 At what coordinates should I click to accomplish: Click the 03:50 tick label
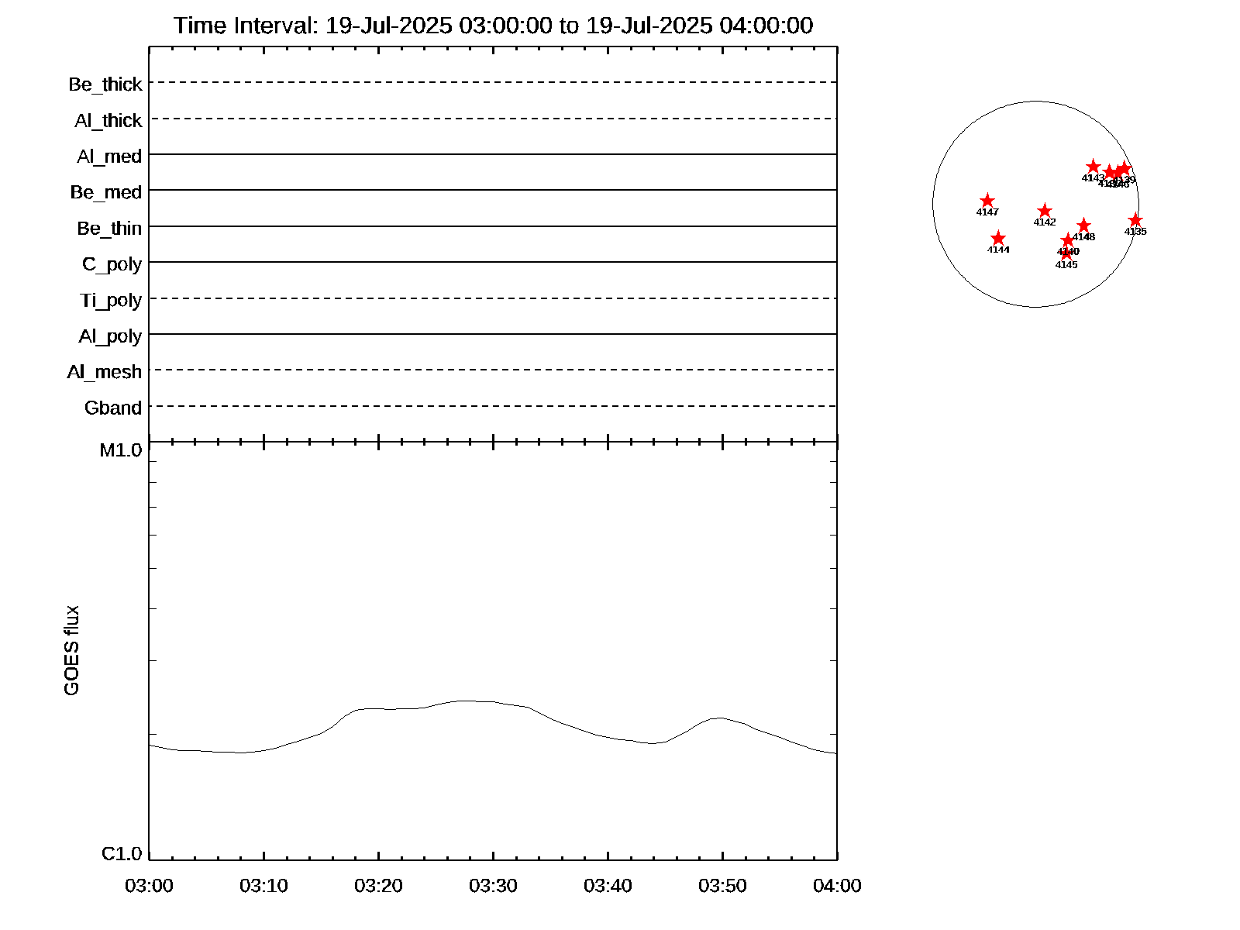coord(722,886)
